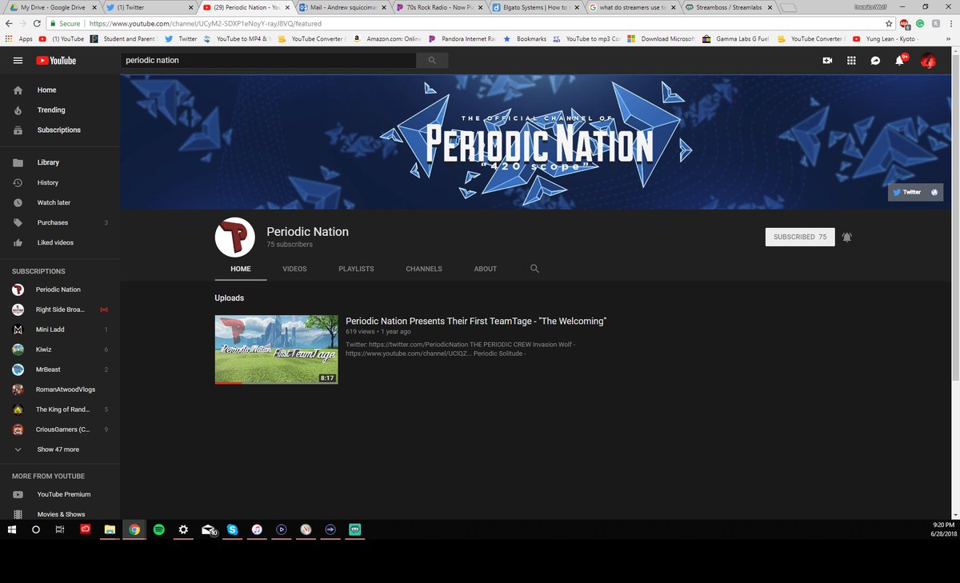Open Spotify from the taskbar
Image resolution: width=960 pixels, height=583 pixels.
pos(158,529)
